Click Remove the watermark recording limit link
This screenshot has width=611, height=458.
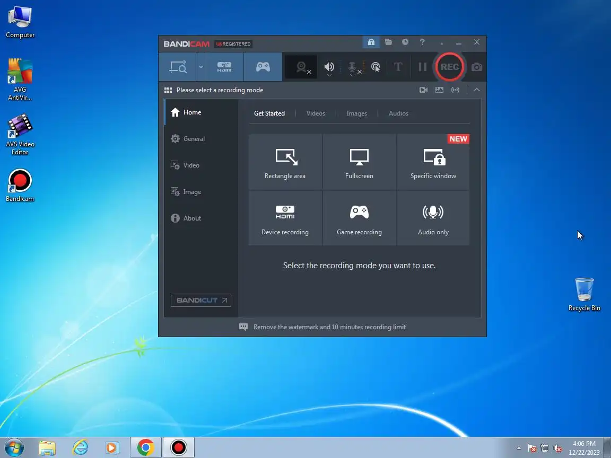click(x=330, y=327)
